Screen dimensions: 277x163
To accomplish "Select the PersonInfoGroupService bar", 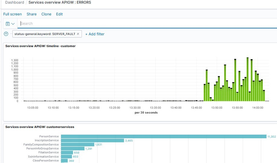I will [72, 149].
